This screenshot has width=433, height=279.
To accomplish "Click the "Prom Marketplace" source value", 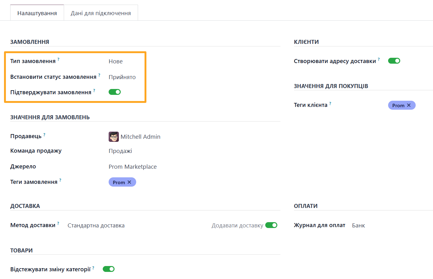I will tap(132, 167).
